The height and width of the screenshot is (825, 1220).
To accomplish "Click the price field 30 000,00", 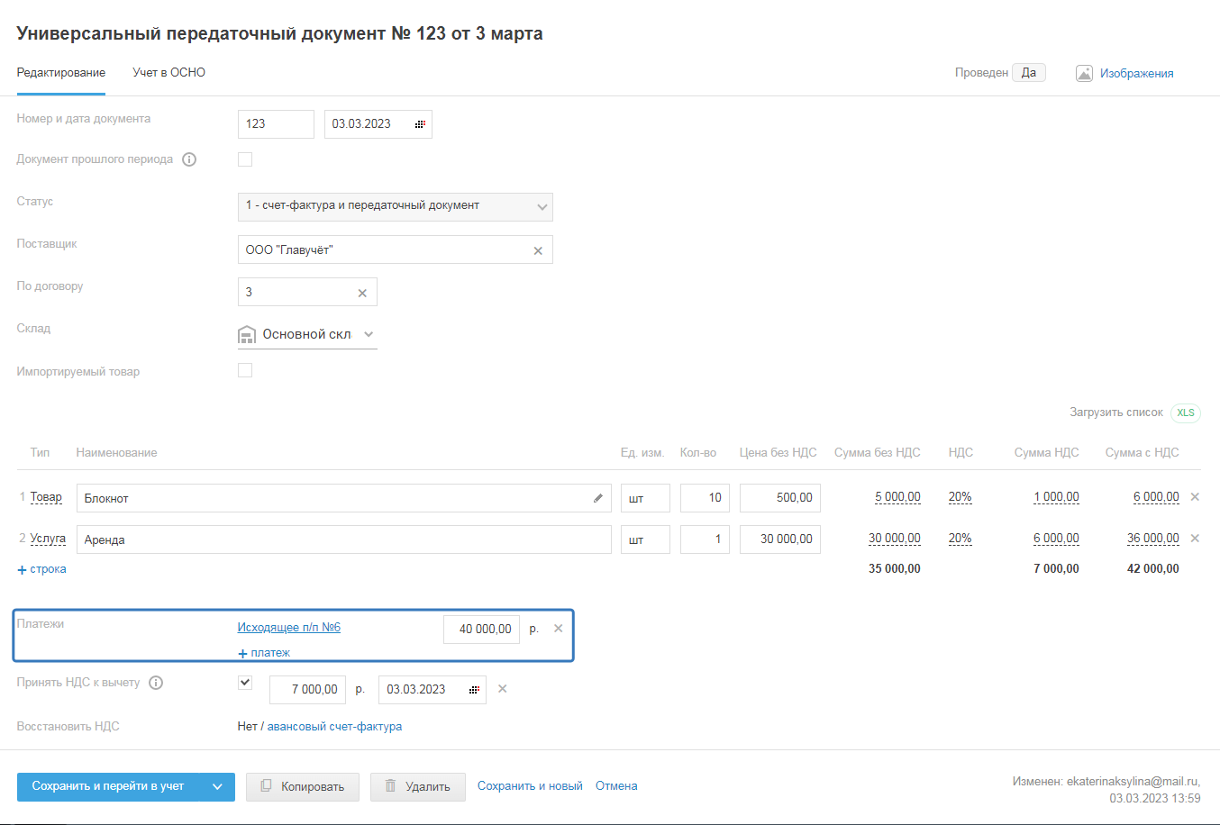I will coord(780,539).
